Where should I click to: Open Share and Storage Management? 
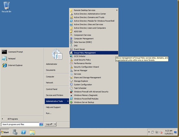(x=94, y=77)
